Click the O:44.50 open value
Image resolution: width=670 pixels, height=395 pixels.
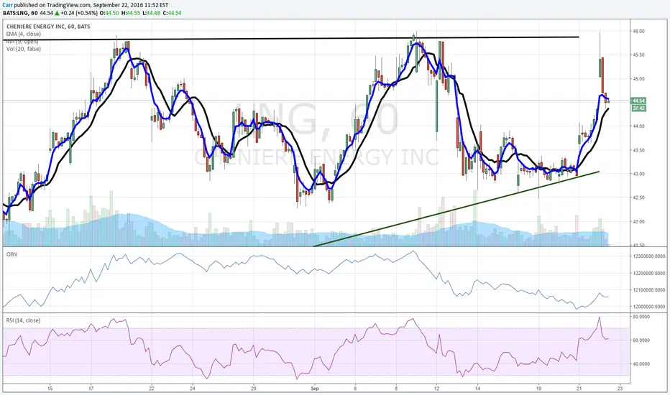[x=109, y=13]
